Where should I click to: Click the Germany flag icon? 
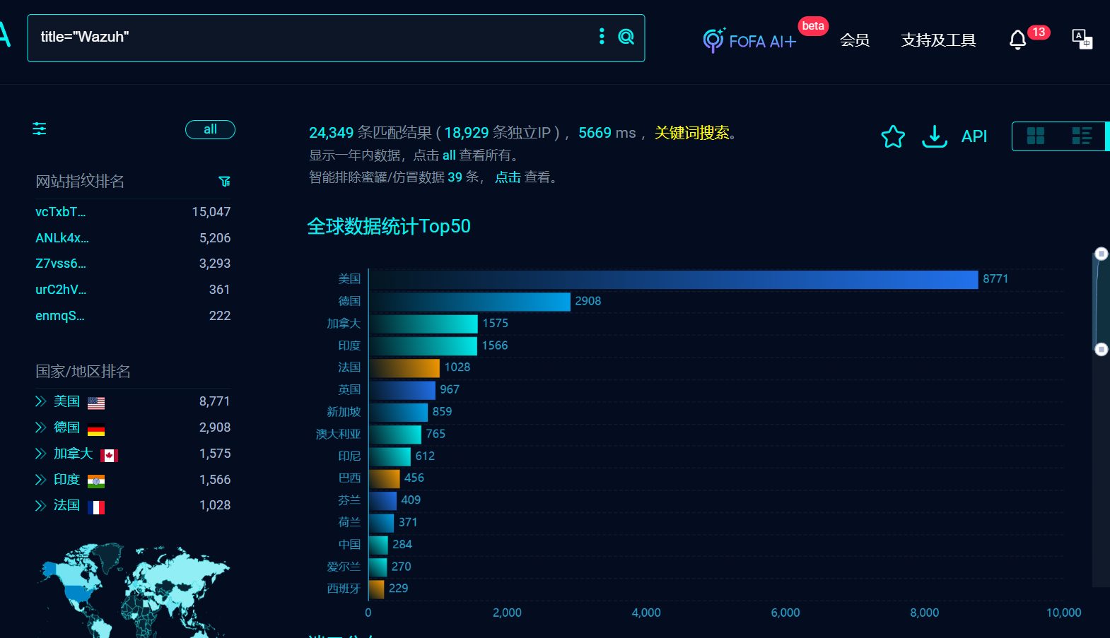[96, 430]
